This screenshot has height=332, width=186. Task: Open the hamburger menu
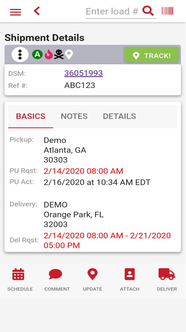(15, 12)
